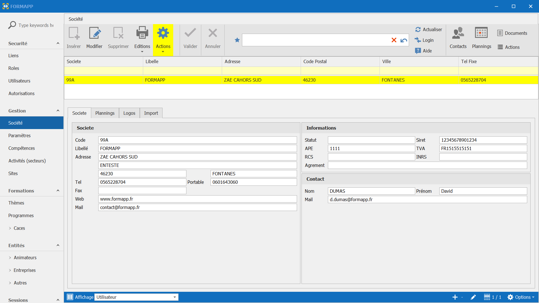Click the FORMAPP application logo icon

(x=6, y=6)
